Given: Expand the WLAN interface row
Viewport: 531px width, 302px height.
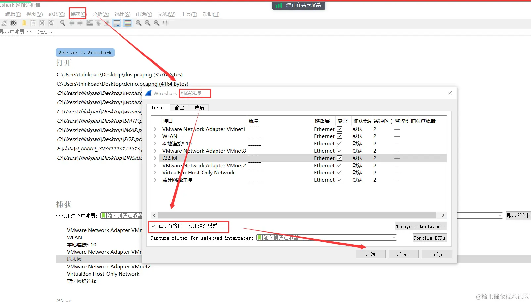Looking at the screenshot, I should (155, 136).
